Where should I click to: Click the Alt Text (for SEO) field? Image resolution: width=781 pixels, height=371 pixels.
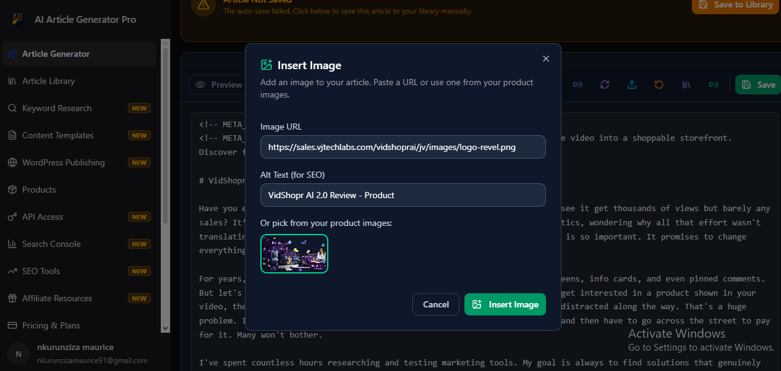point(403,195)
